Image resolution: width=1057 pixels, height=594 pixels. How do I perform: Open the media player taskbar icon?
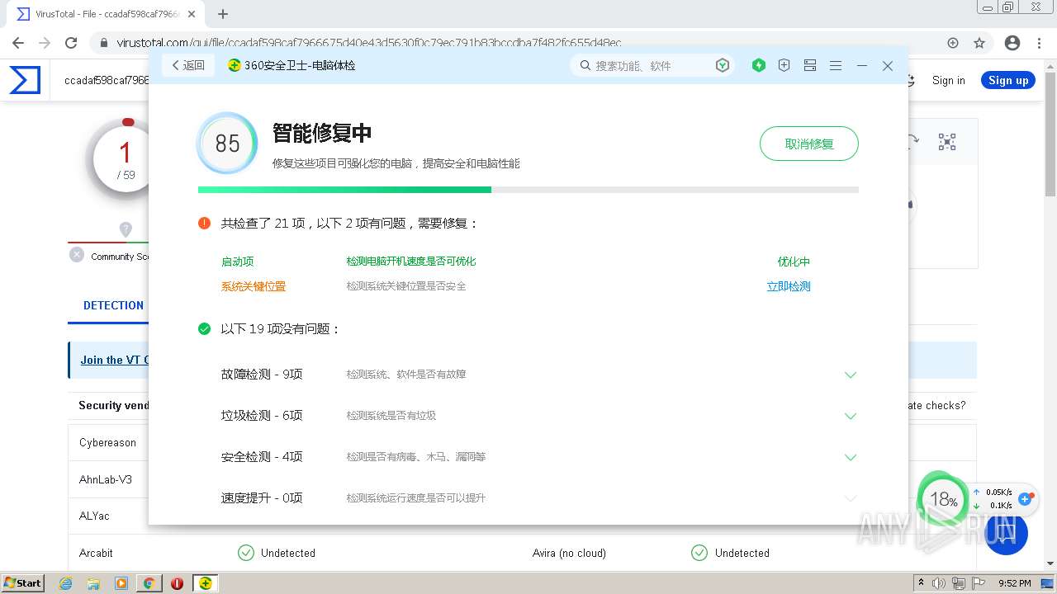point(121,583)
